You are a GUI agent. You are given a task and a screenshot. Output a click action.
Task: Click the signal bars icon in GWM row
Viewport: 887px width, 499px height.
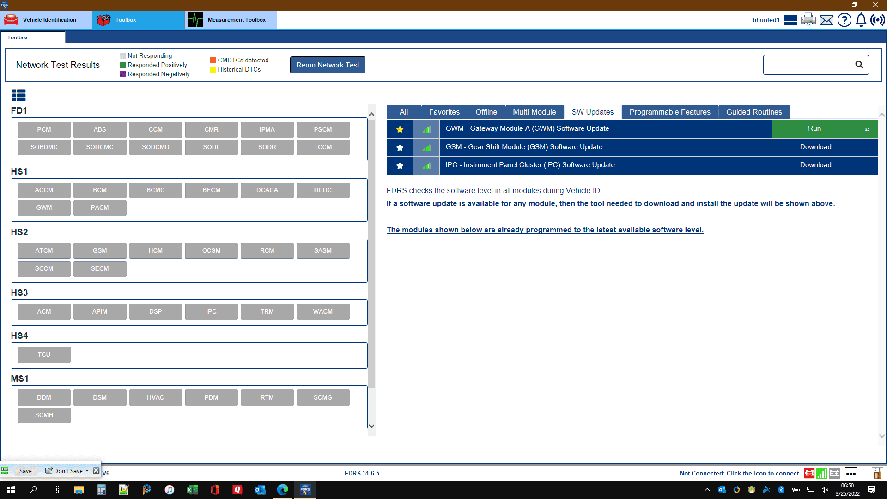click(426, 129)
